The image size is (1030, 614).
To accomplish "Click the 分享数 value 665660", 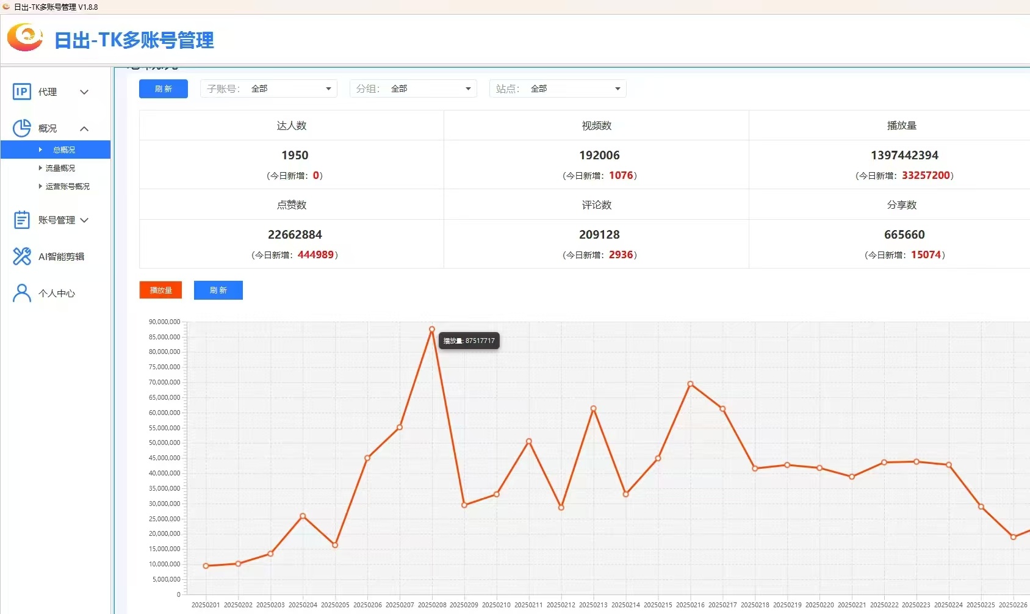I will click(x=904, y=234).
